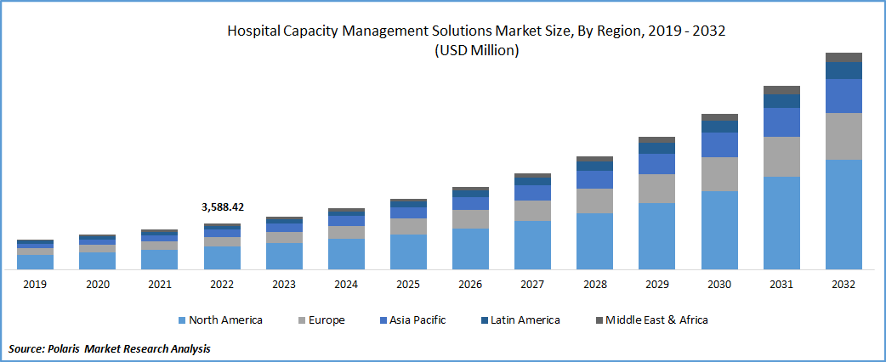Click the 2032 axis label

click(843, 285)
